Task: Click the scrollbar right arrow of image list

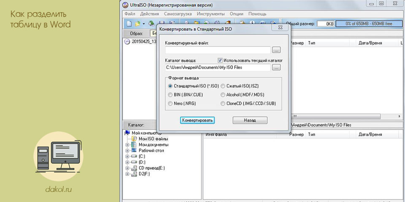Action: [x=400, y=116]
